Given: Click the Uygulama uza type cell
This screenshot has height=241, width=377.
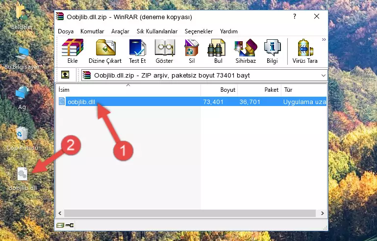Looking at the screenshot, I should point(304,102).
